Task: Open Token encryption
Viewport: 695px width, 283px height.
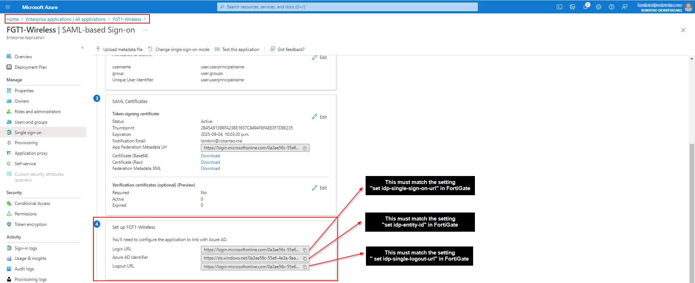Action: pos(30,224)
